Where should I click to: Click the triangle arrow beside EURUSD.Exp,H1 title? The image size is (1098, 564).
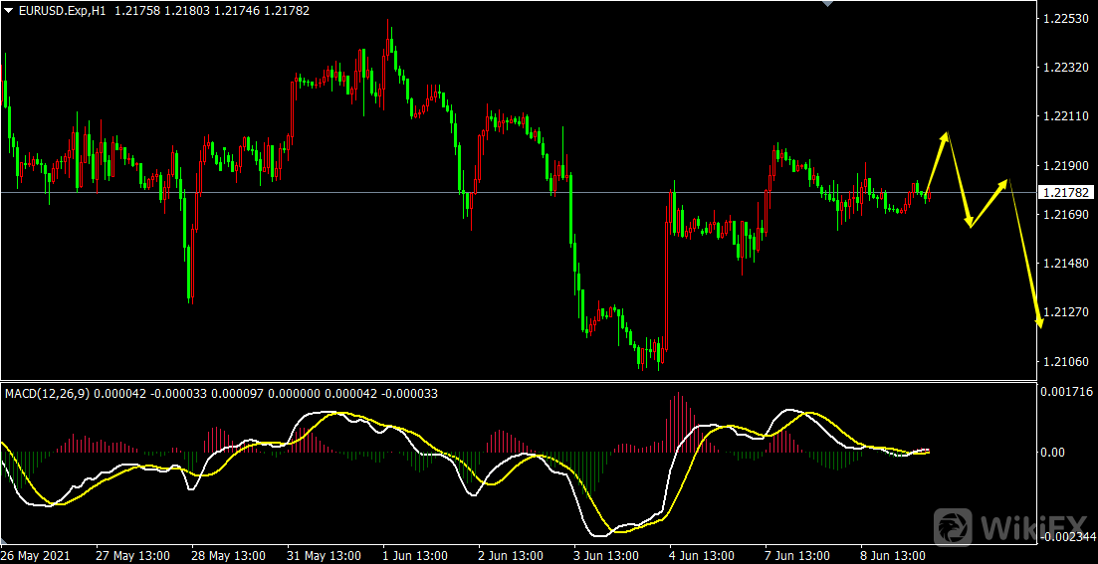[x=8, y=10]
